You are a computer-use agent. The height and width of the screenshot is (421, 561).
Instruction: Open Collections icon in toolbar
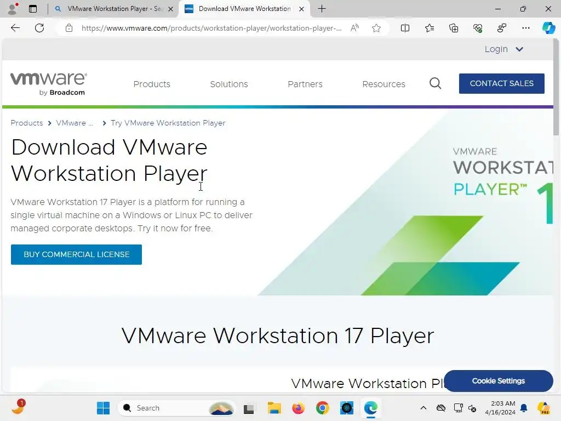[454, 28]
